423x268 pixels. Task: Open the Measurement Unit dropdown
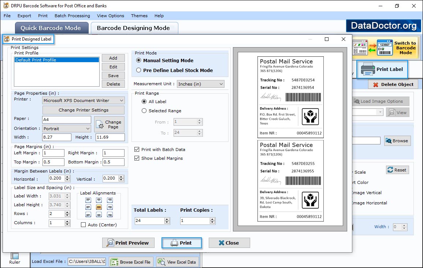pos(200,84)
